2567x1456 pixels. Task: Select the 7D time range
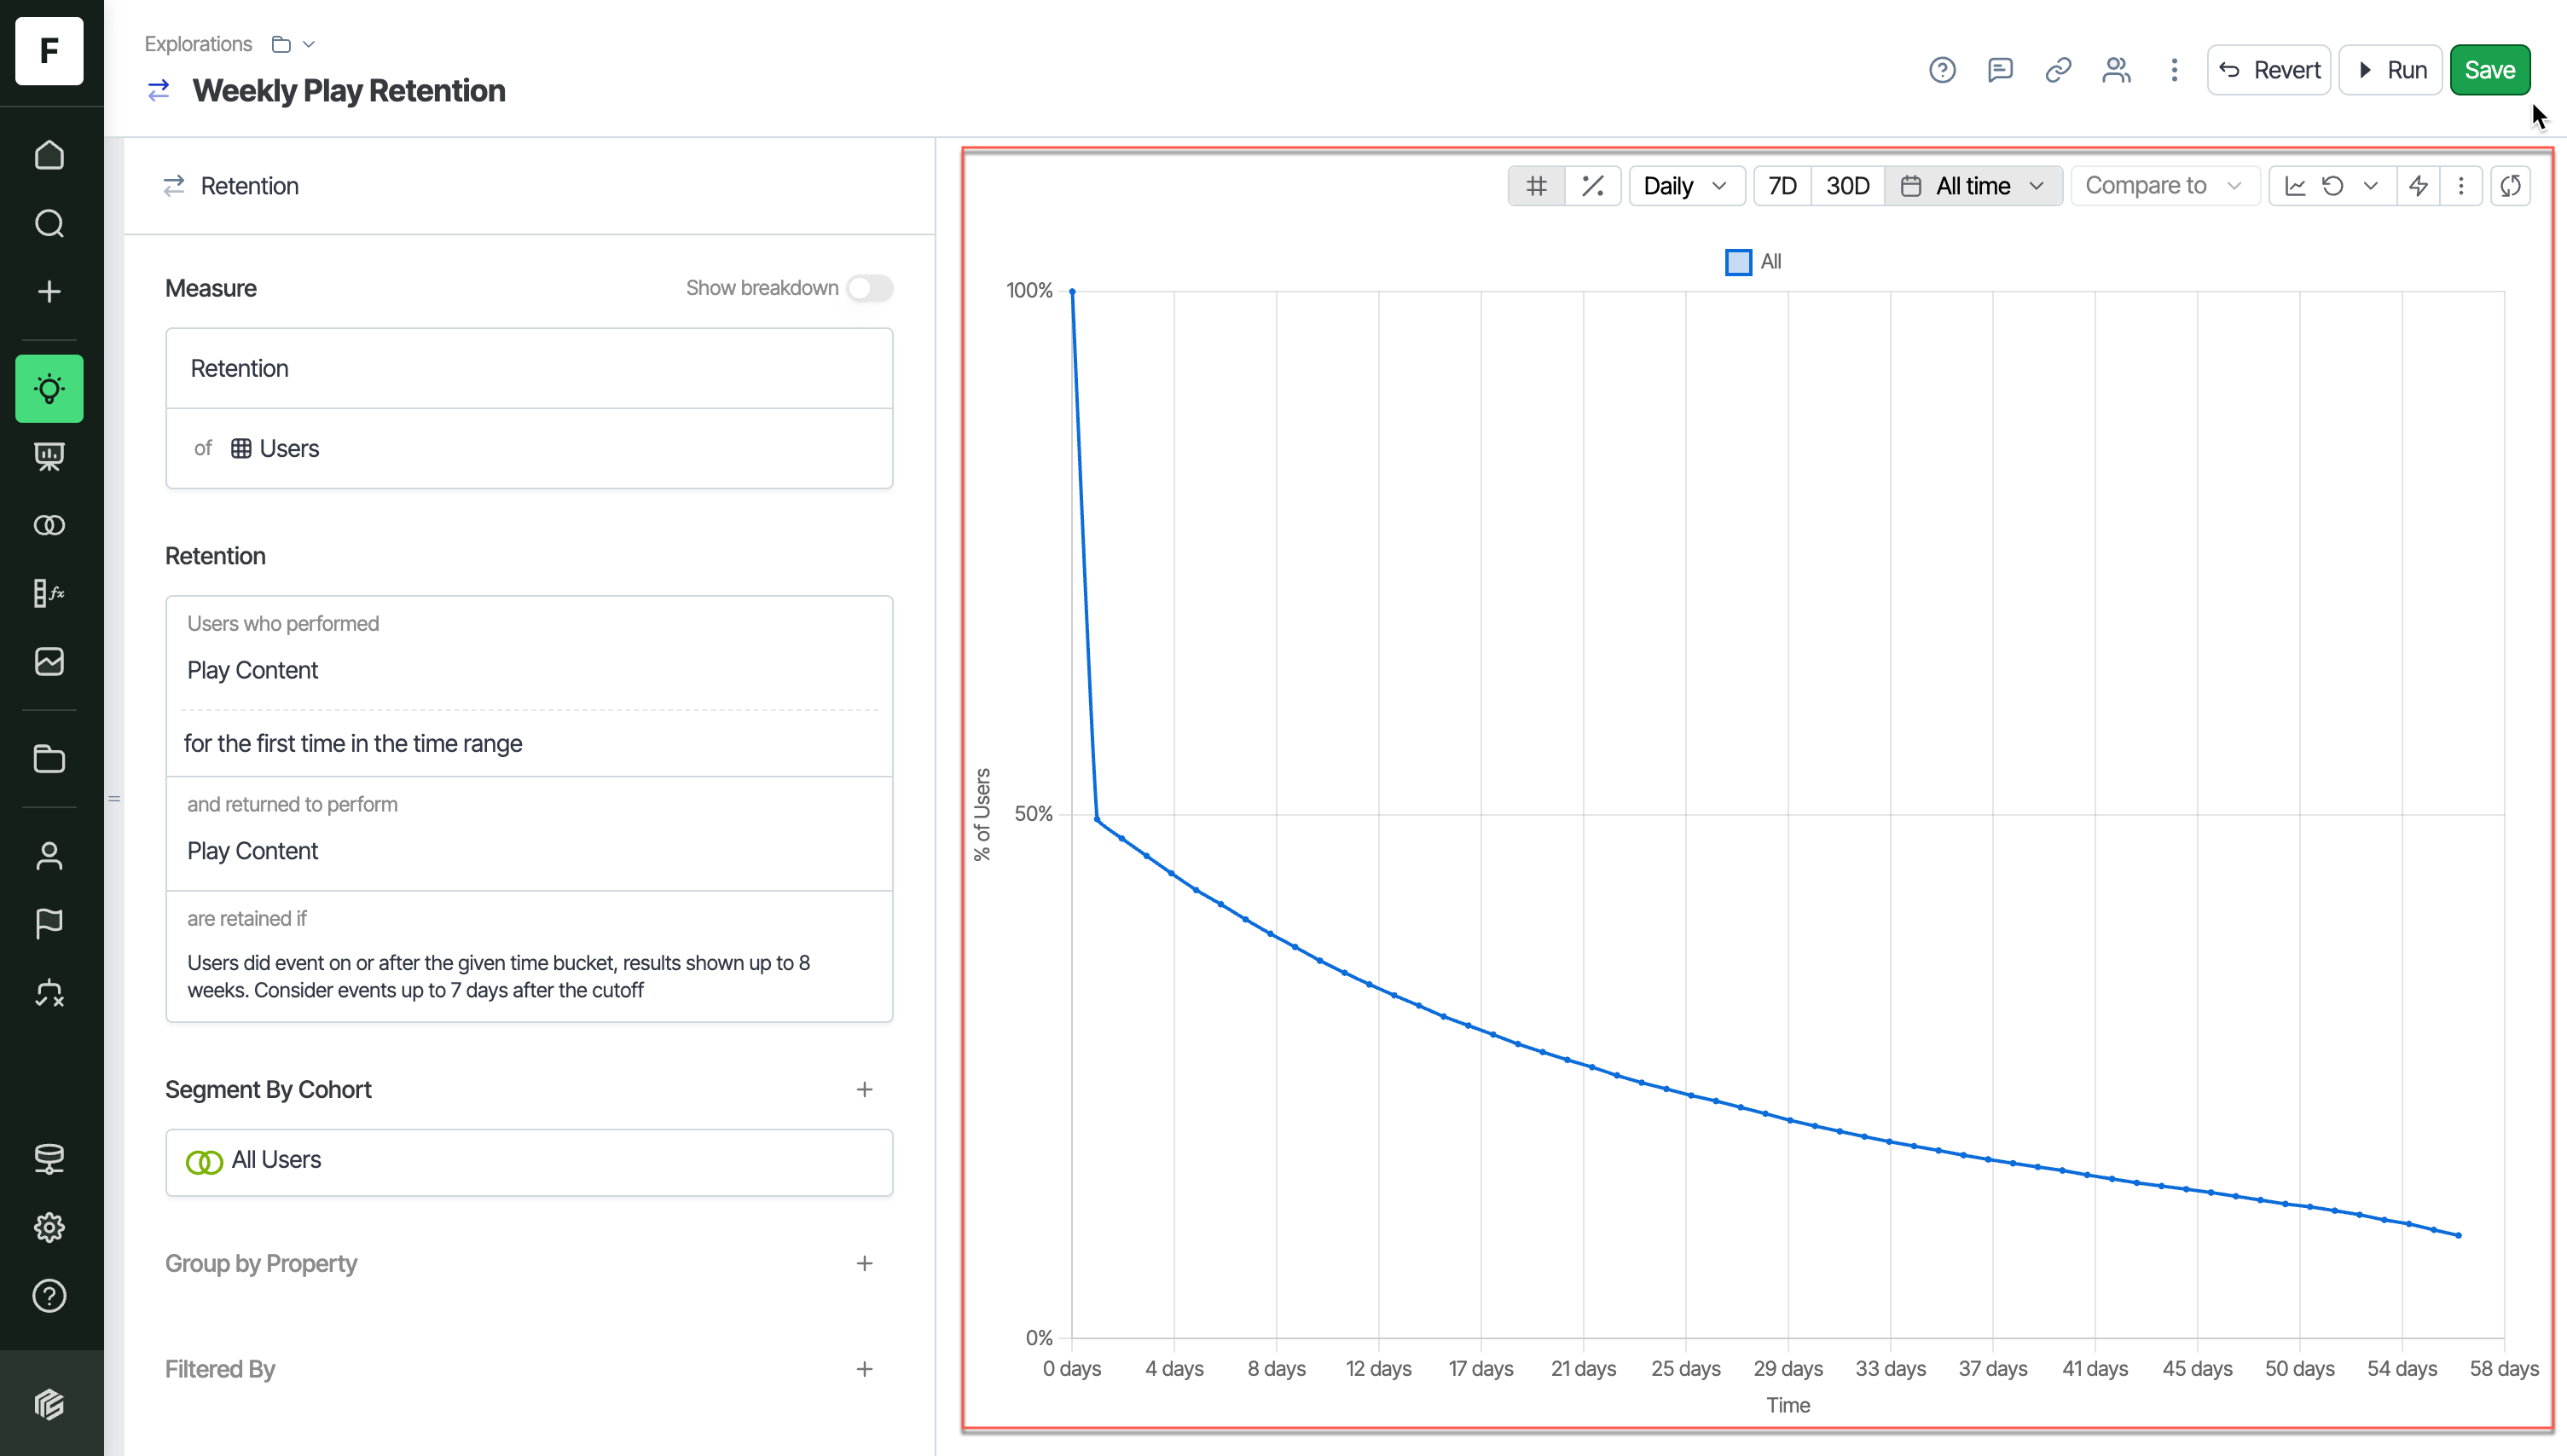point(1782,186)
